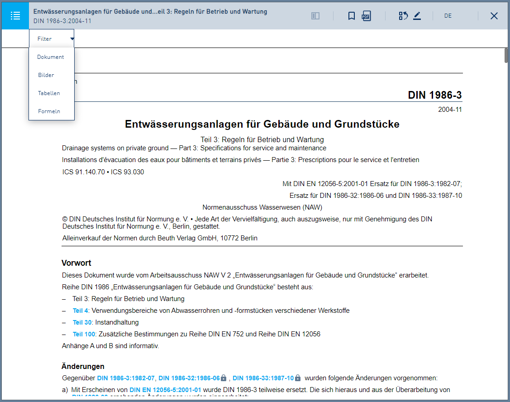Screen dimensions: 510x402
Task: Click 'Normenausschuss Wasserwesen (NAW)' text
Action: click(x=262, y=207)
